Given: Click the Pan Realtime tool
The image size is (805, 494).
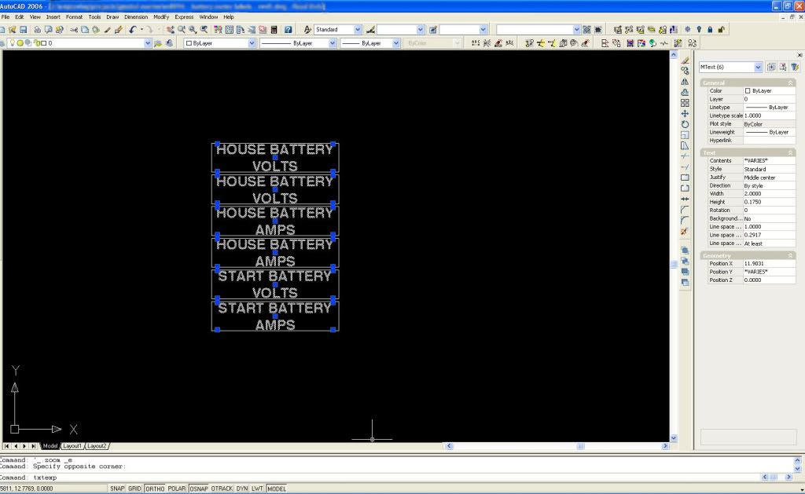Looking at the screenshot, I should click(x=170, y=28).
